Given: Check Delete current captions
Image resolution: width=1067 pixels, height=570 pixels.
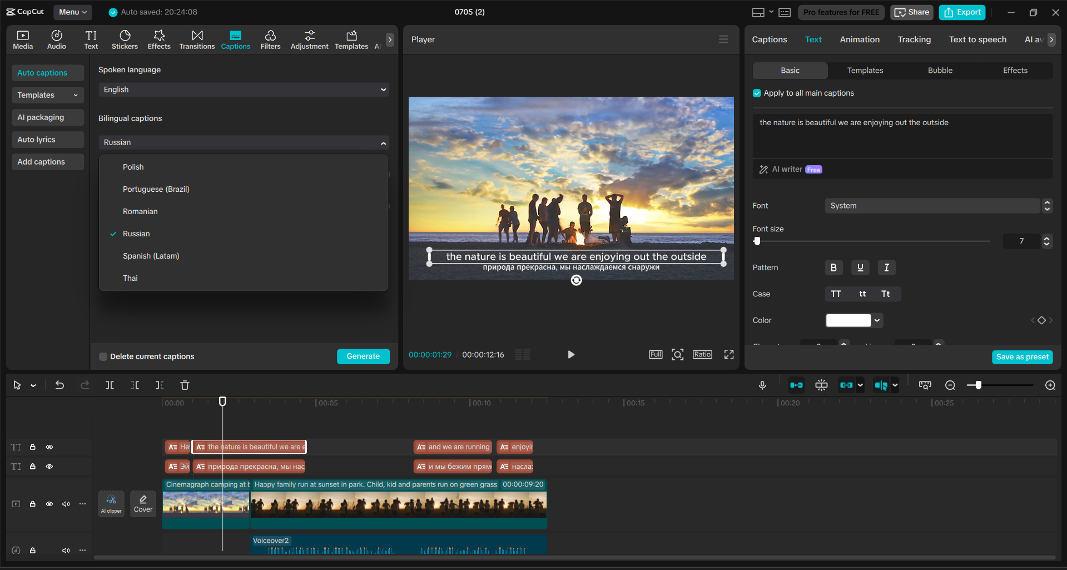Looking at the screenshot, I should pyautogui.click(x=103, y=356).
